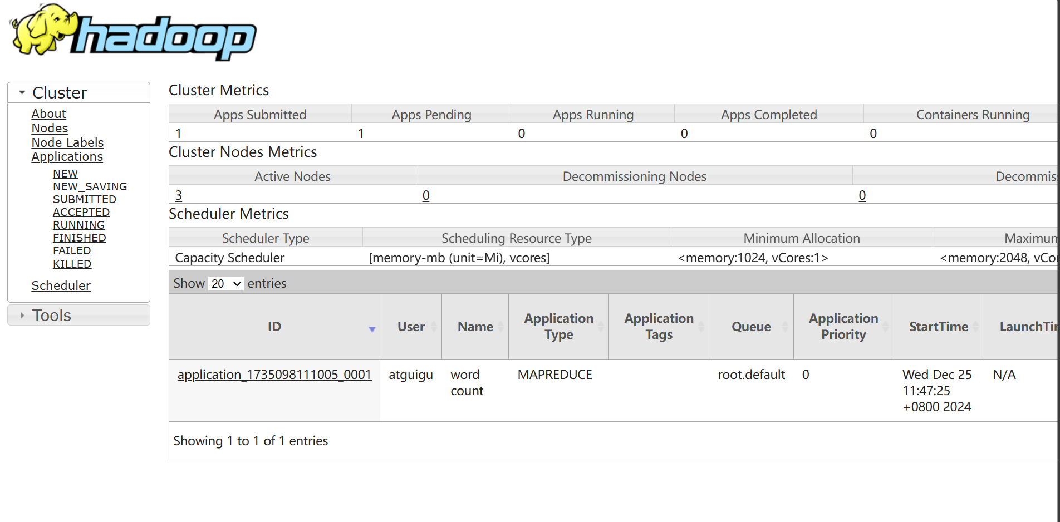This screenshot has height=522, width=1060.
Task: Show FINISHED applications list
Action: click(79, 238)
